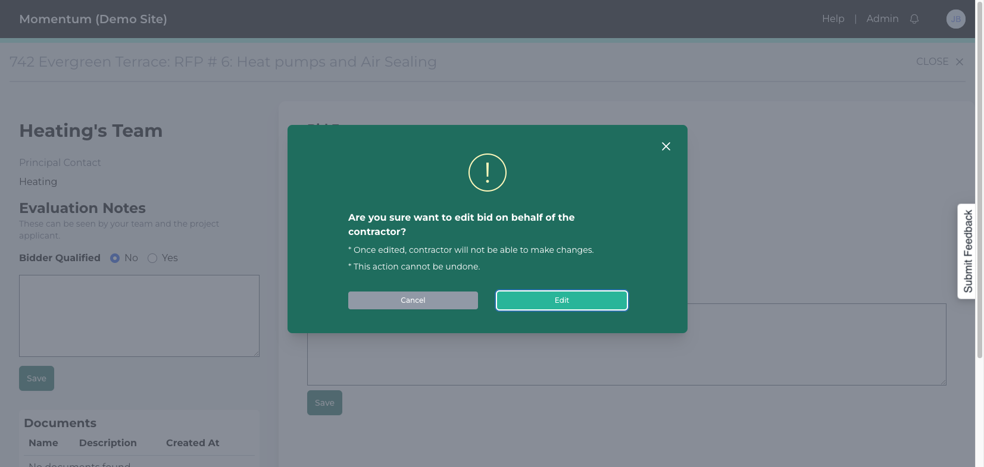Viewport: 984px width, 467px height.
Task: Click the Cancel button in dialog
Action: (413, 300)
